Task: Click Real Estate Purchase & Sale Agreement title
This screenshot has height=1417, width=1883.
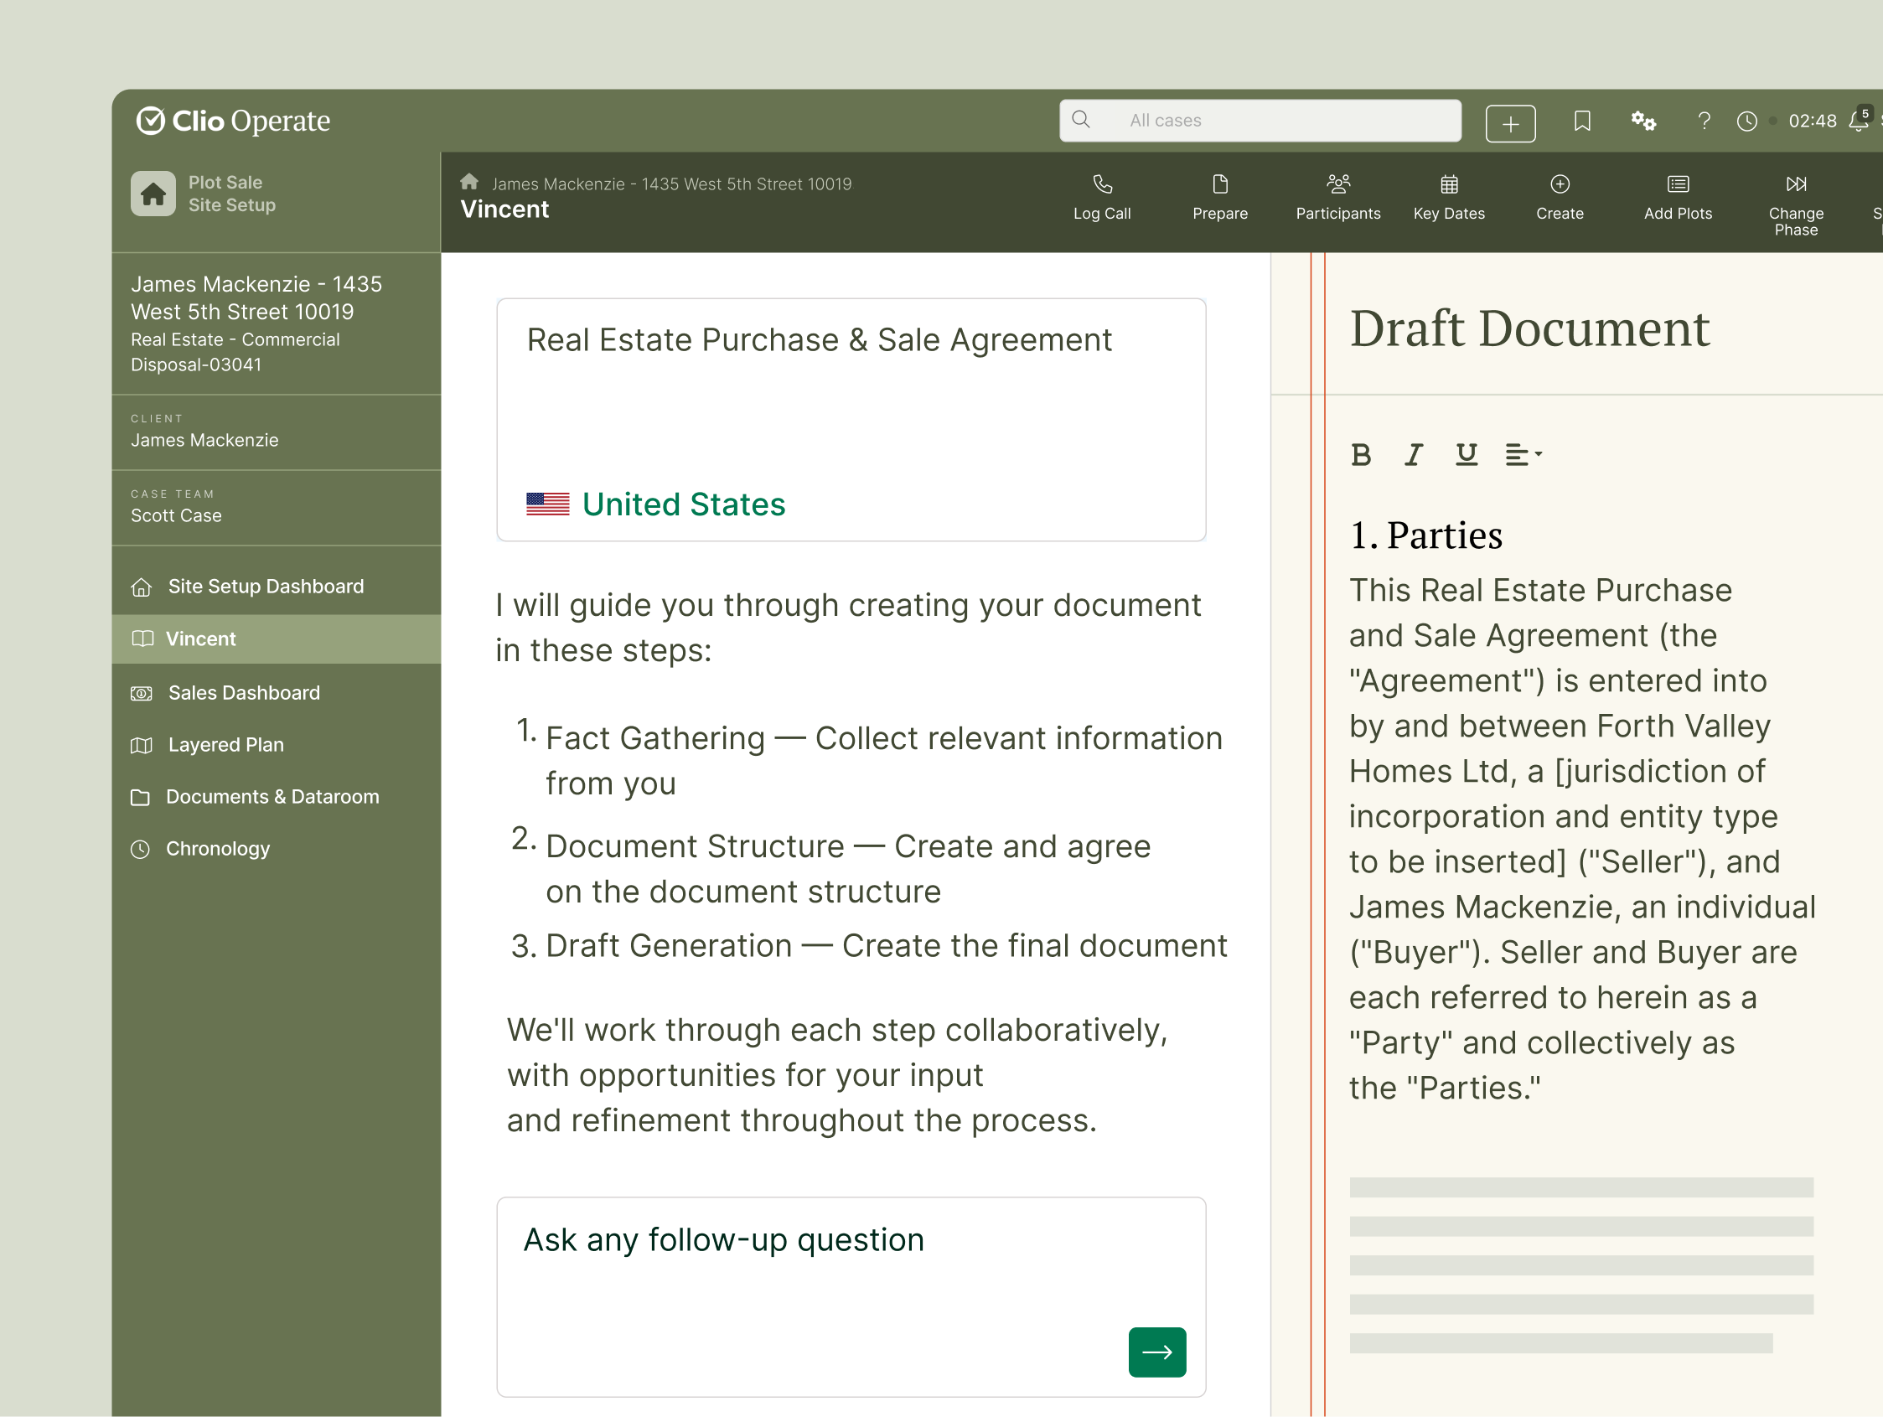Action: 819,339
